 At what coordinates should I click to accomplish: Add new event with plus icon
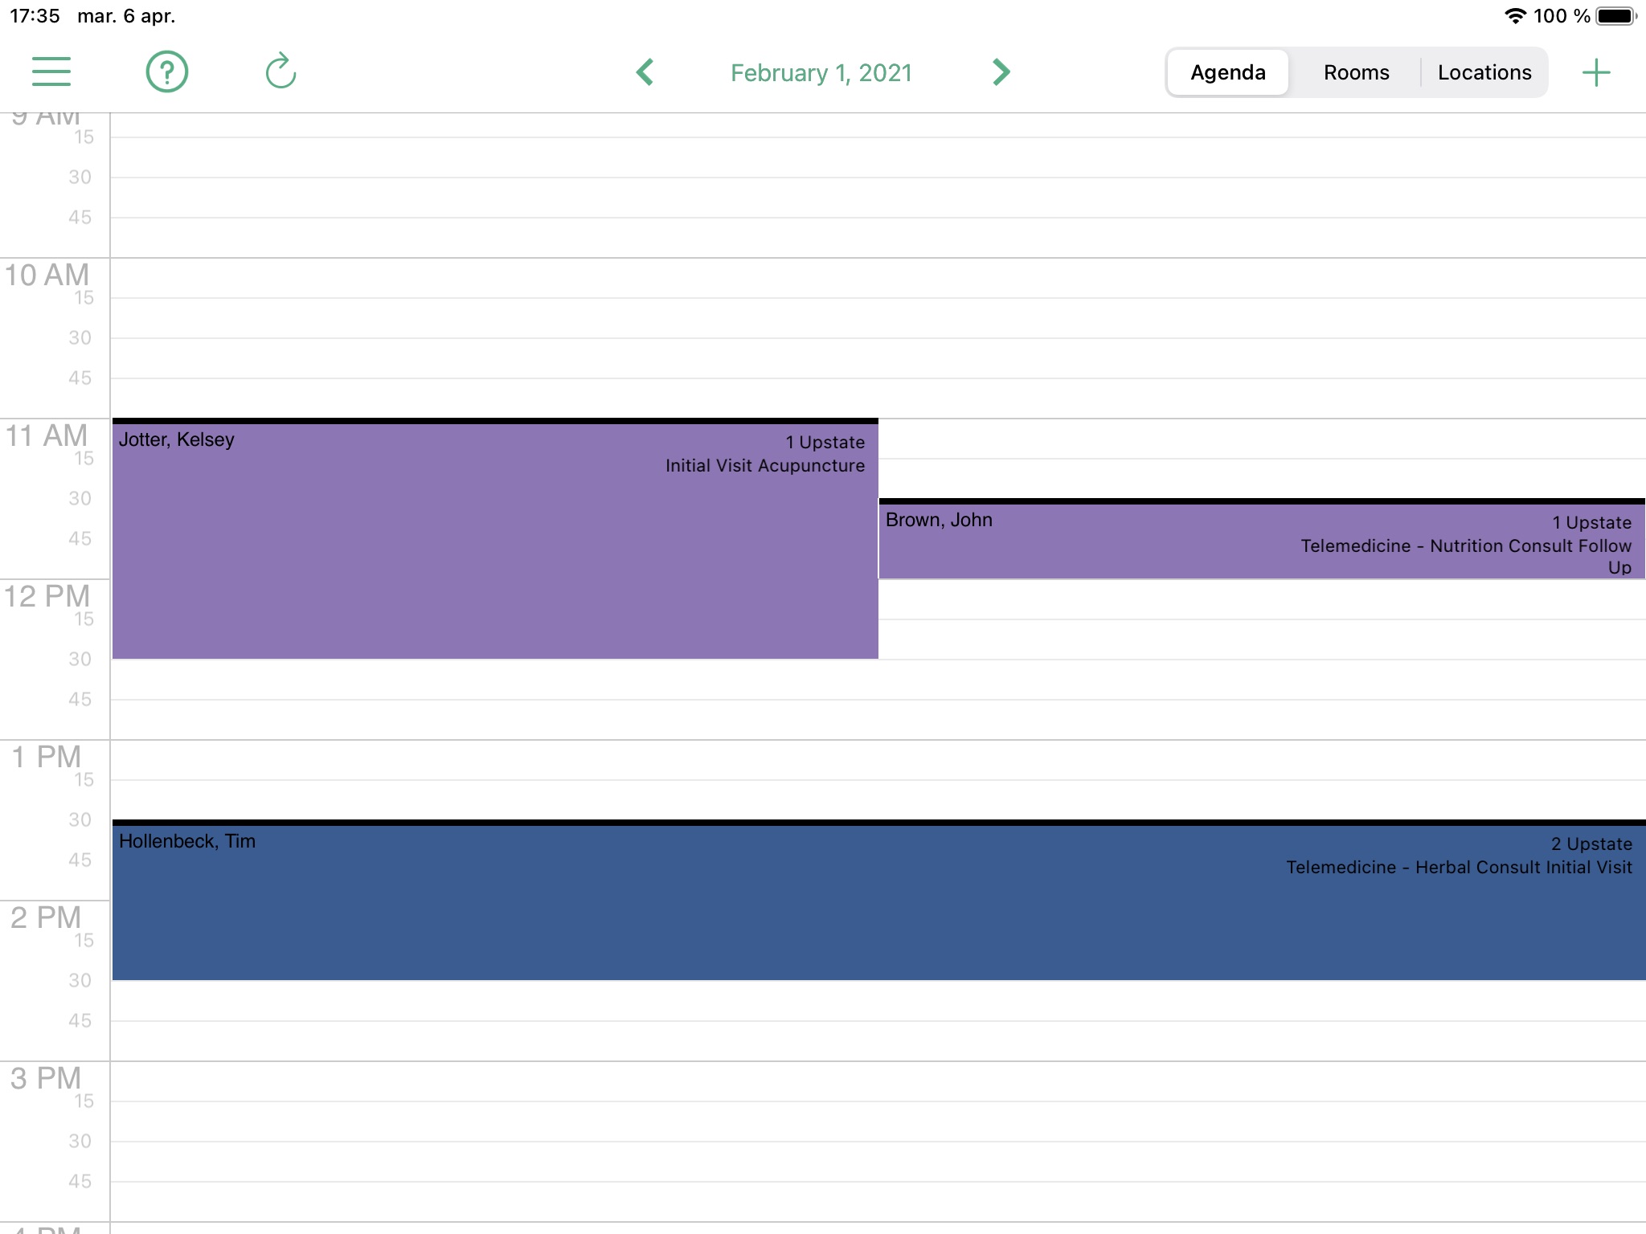[x=1597, y=72]
